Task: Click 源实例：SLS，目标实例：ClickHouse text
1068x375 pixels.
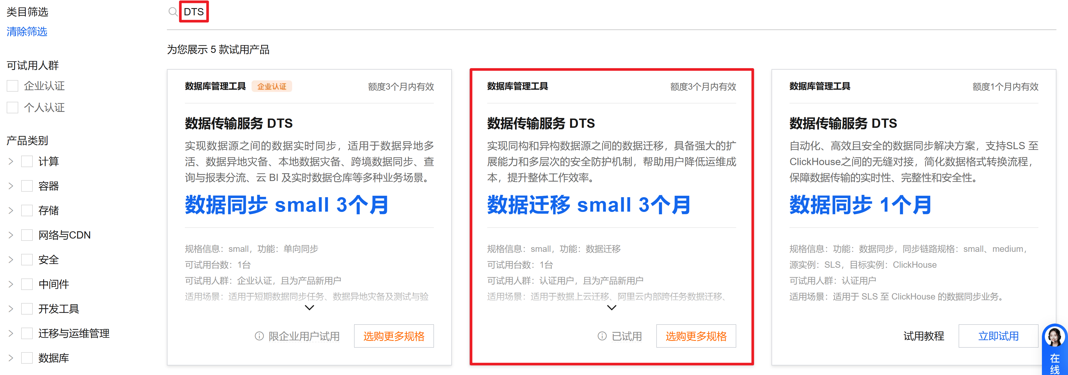Action: 863,265
